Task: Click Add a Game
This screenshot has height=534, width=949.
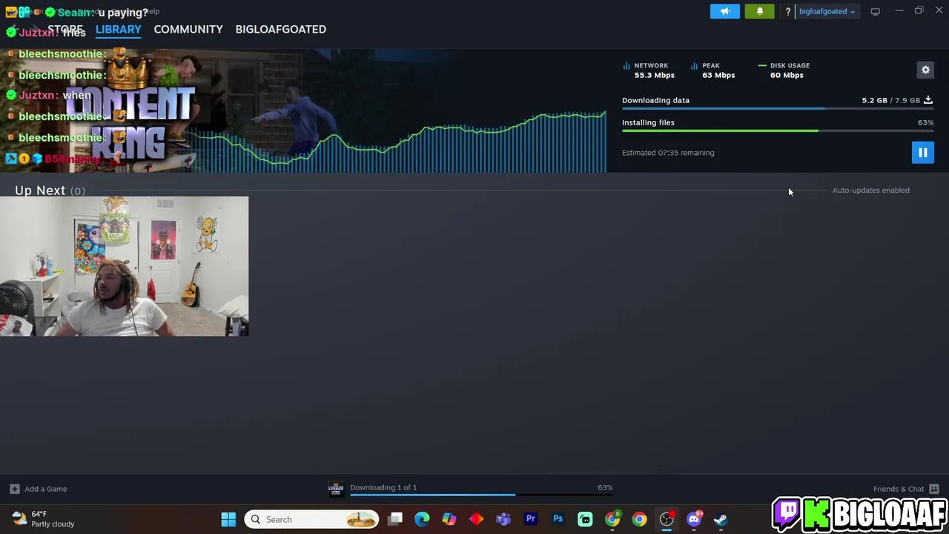Action: pyautogui.click(x=45, y=489)
